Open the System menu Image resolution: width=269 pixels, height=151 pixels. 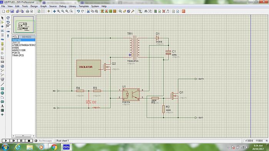pos(95,7)
